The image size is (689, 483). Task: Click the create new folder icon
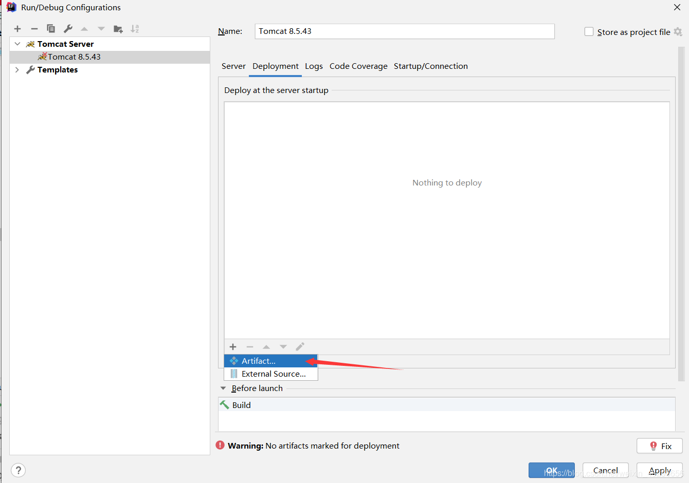pyautogui.click(x=118, y=29)
